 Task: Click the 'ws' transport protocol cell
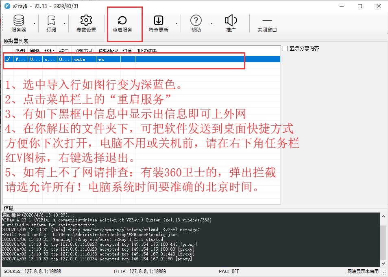tap(108, 59)
